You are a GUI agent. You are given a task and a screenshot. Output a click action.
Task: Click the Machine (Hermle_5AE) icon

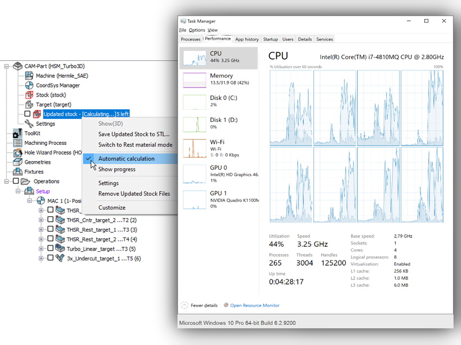[29, 76]
